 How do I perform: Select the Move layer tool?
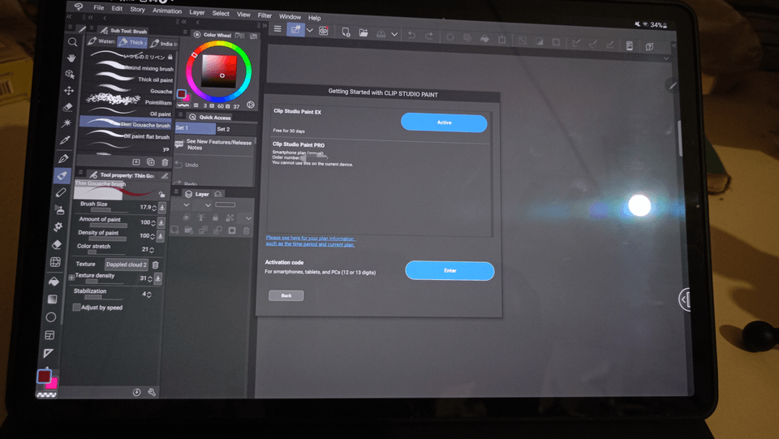(x=69, y=90)
